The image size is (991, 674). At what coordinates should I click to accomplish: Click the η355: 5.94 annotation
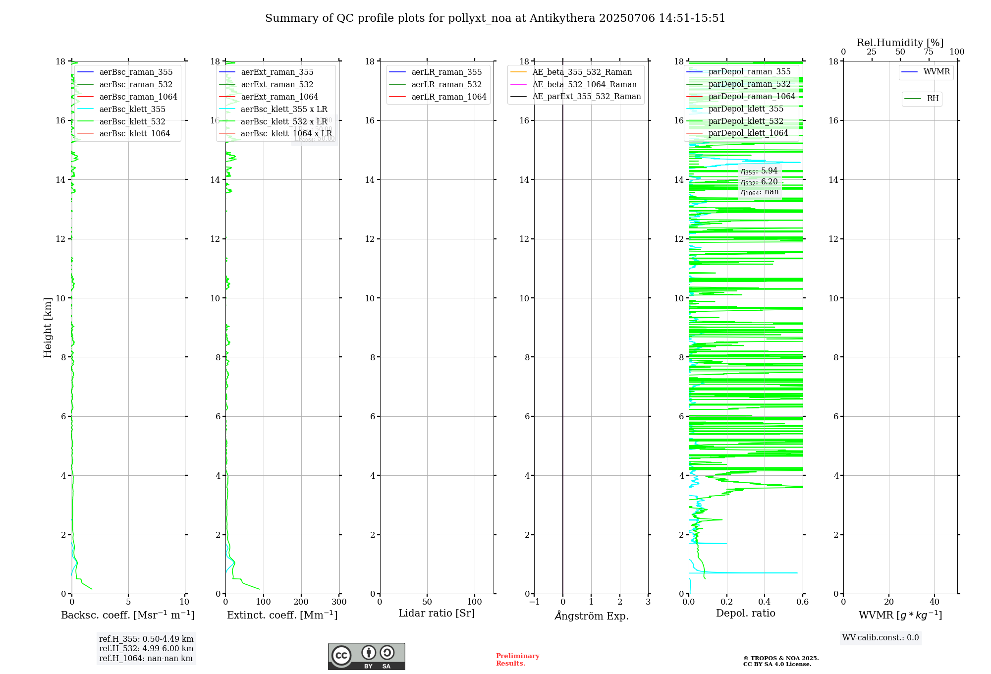(x=759, y=171)
